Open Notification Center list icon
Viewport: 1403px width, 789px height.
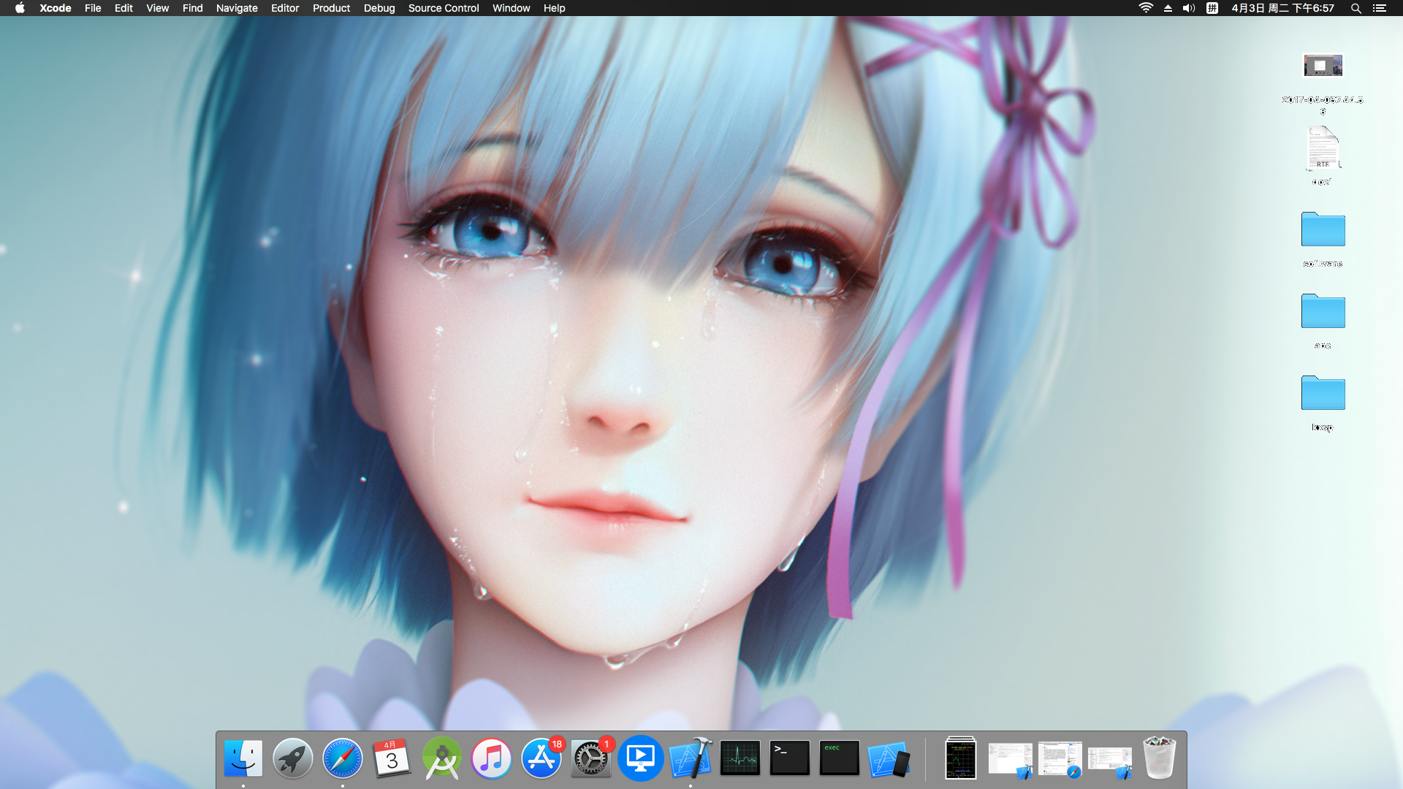pyautogui.click(x=1380, y=8)
